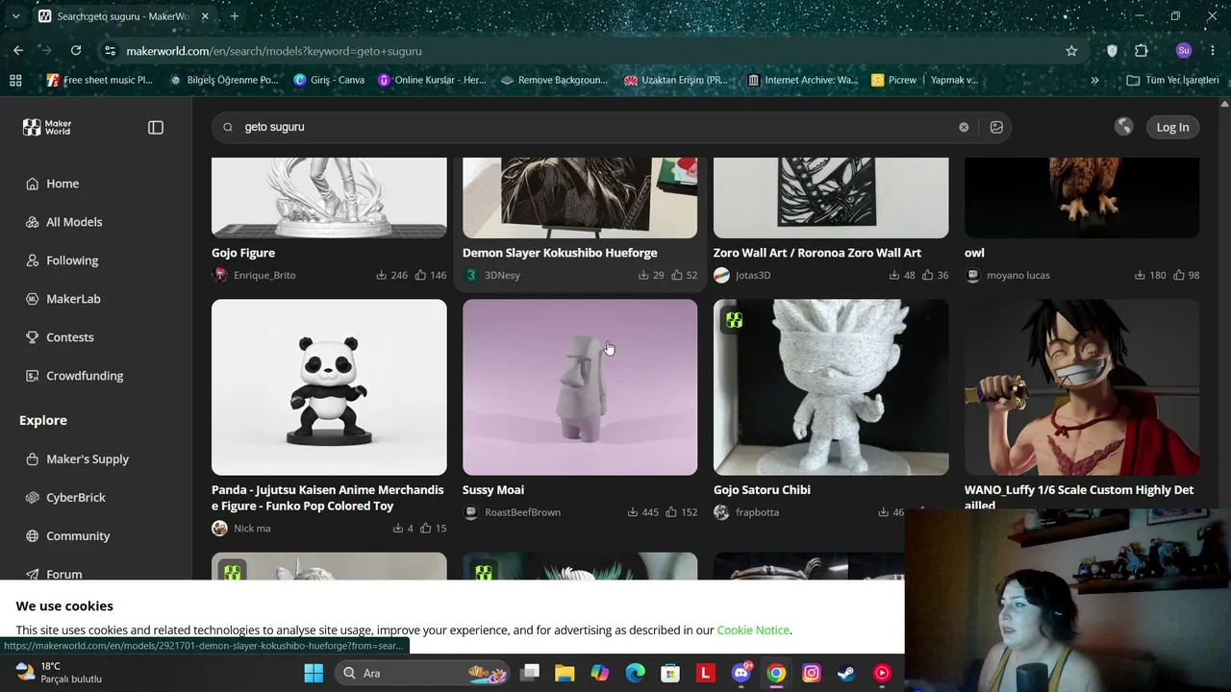Screen dimensions: 1231x692
Task: Open the WANO_Luffy 1/6 Scale thumbnail
Action: pos(1082,387)
